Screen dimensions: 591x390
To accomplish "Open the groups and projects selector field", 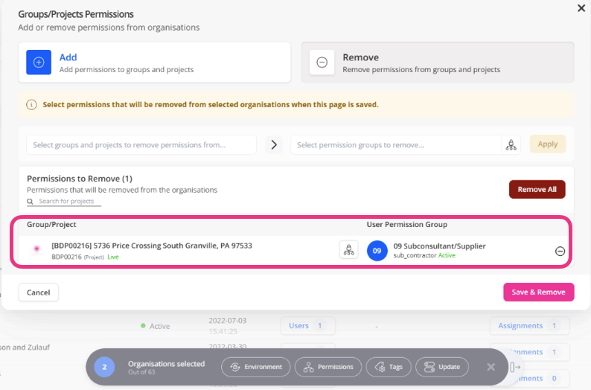I will (x=141, y=144).
